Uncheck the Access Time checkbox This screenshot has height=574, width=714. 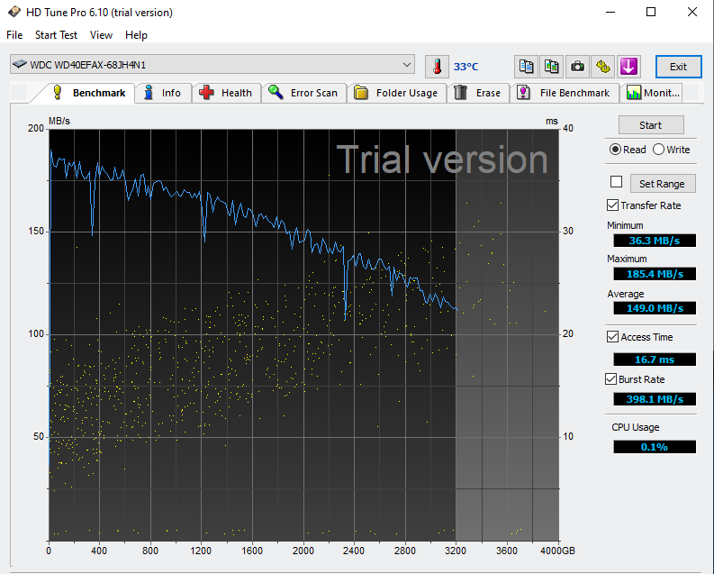(x=613, y=337)
